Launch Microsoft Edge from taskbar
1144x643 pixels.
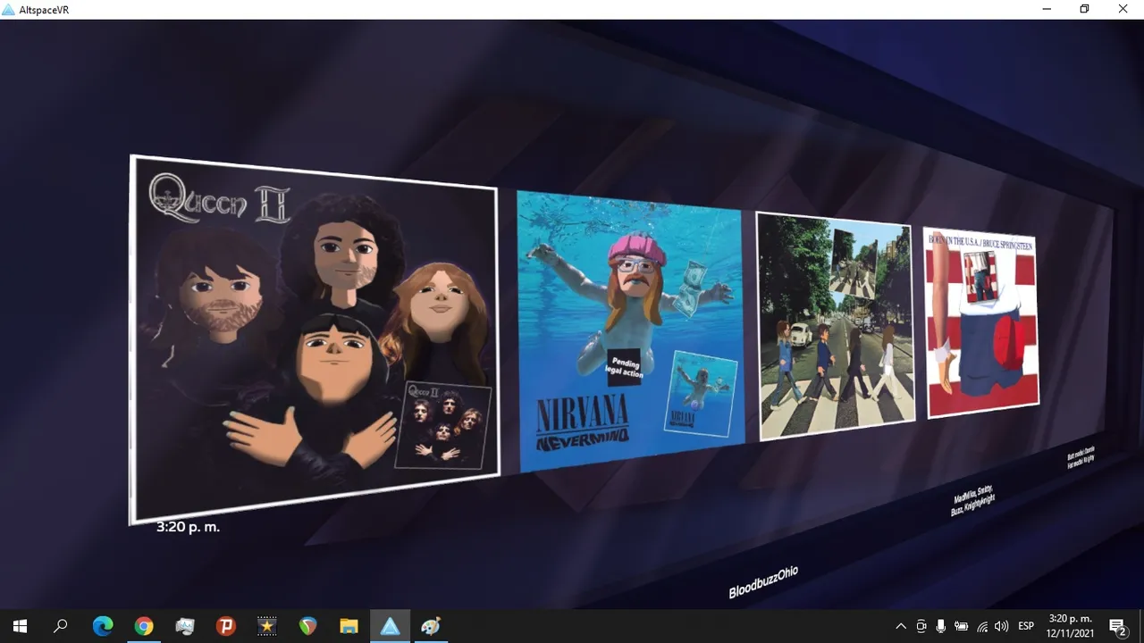(103, 626)
